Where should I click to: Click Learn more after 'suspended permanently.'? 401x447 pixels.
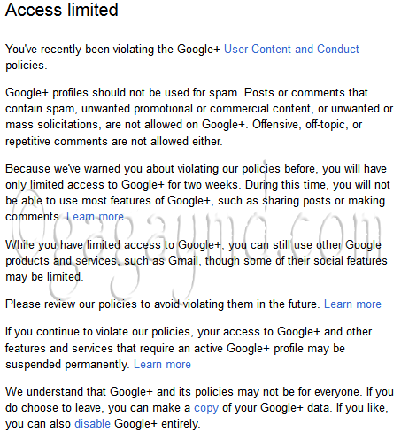(x=162, y=365)
